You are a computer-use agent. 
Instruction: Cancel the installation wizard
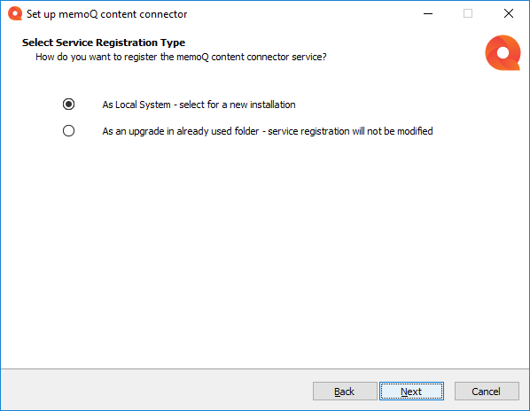tap(487, 392)
